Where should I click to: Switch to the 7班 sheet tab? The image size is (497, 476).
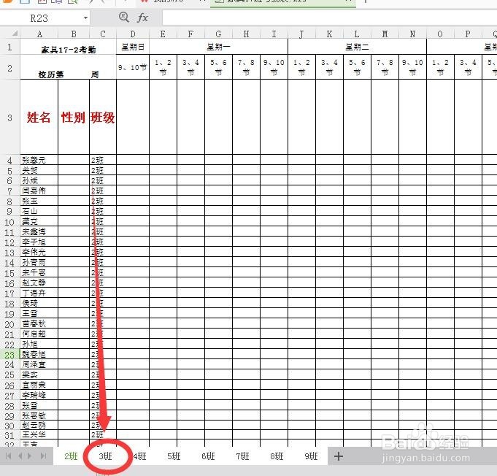(242, 456)
